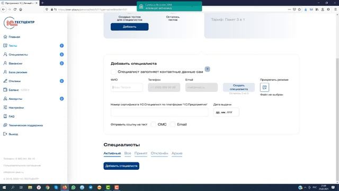Click the Выход logout icon

5,134
